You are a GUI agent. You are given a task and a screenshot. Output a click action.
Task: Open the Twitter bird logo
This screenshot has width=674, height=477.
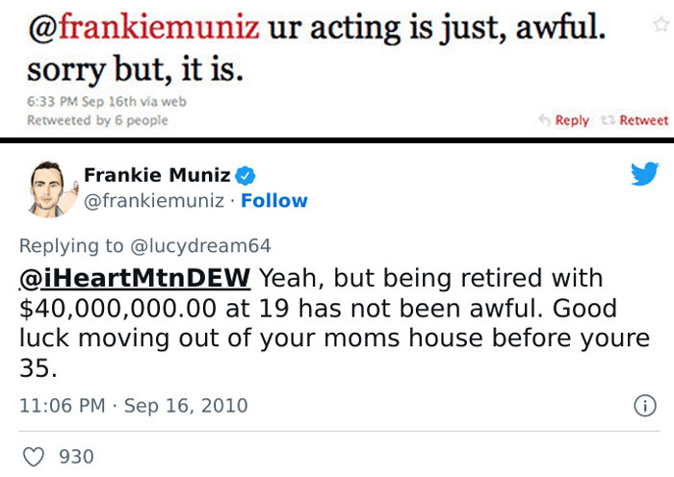coord(644,174)
